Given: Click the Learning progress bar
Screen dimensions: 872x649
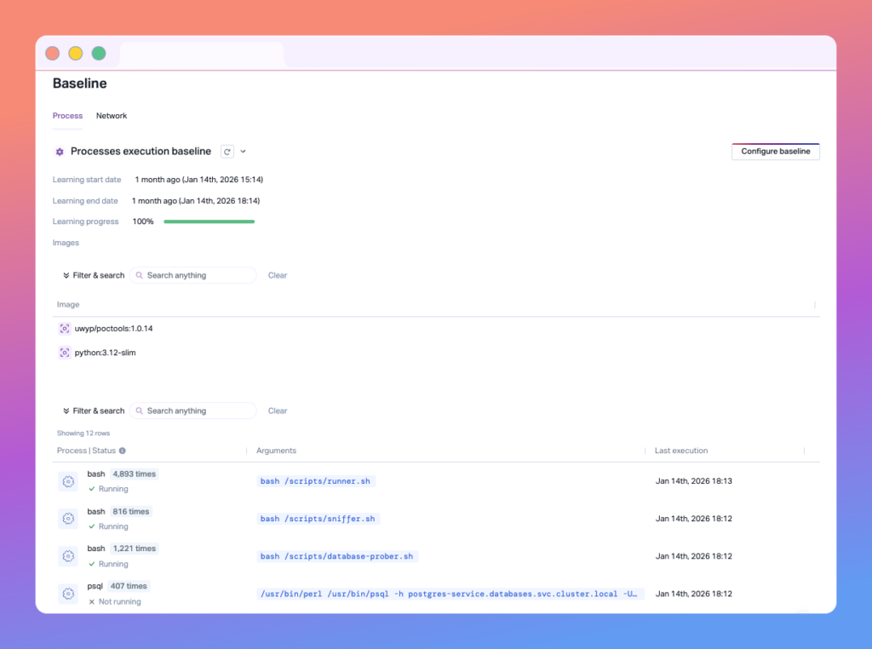Looking at the screenshot, I should [x=209, y=221].
